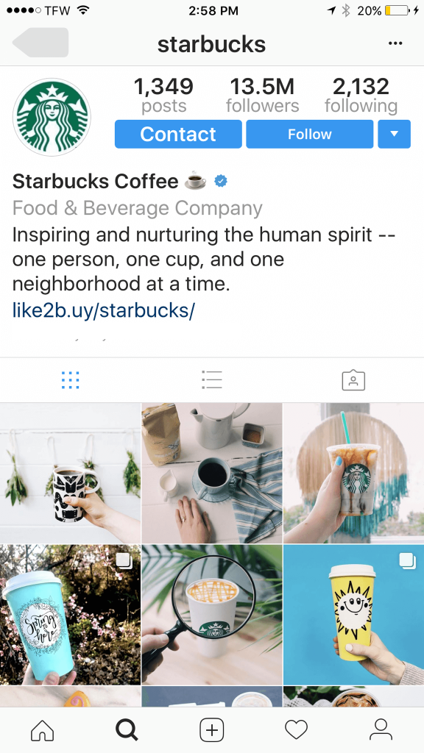
Task: Go to your profile person icon
Action: 381,730
